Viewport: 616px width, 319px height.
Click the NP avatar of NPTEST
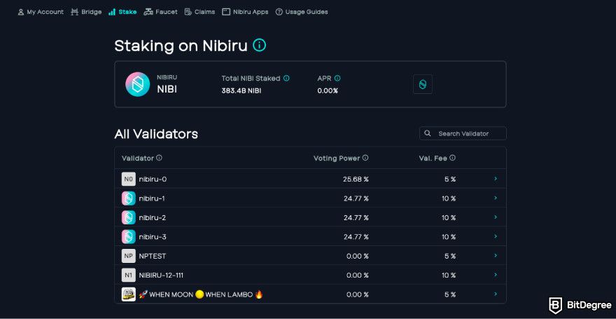click(129, 256)
